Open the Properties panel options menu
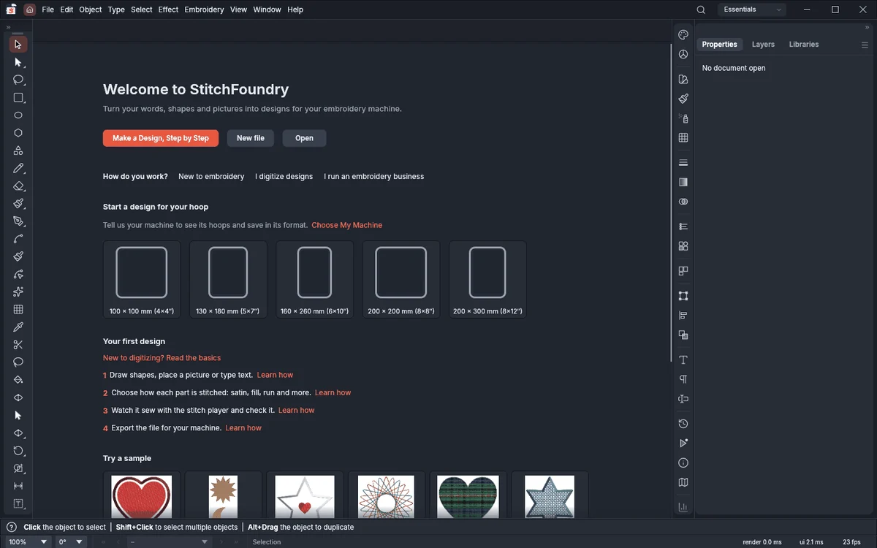This screenshot has height=548, width=877. tap(865, 45)
